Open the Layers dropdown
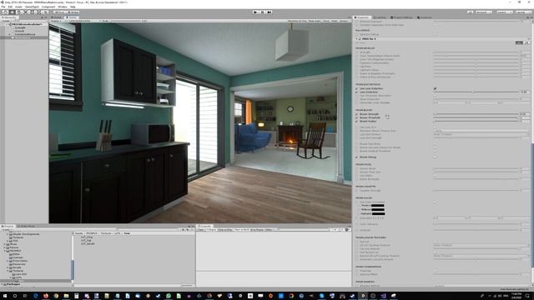Screen dimensions: 534x300 pos(504,12)
